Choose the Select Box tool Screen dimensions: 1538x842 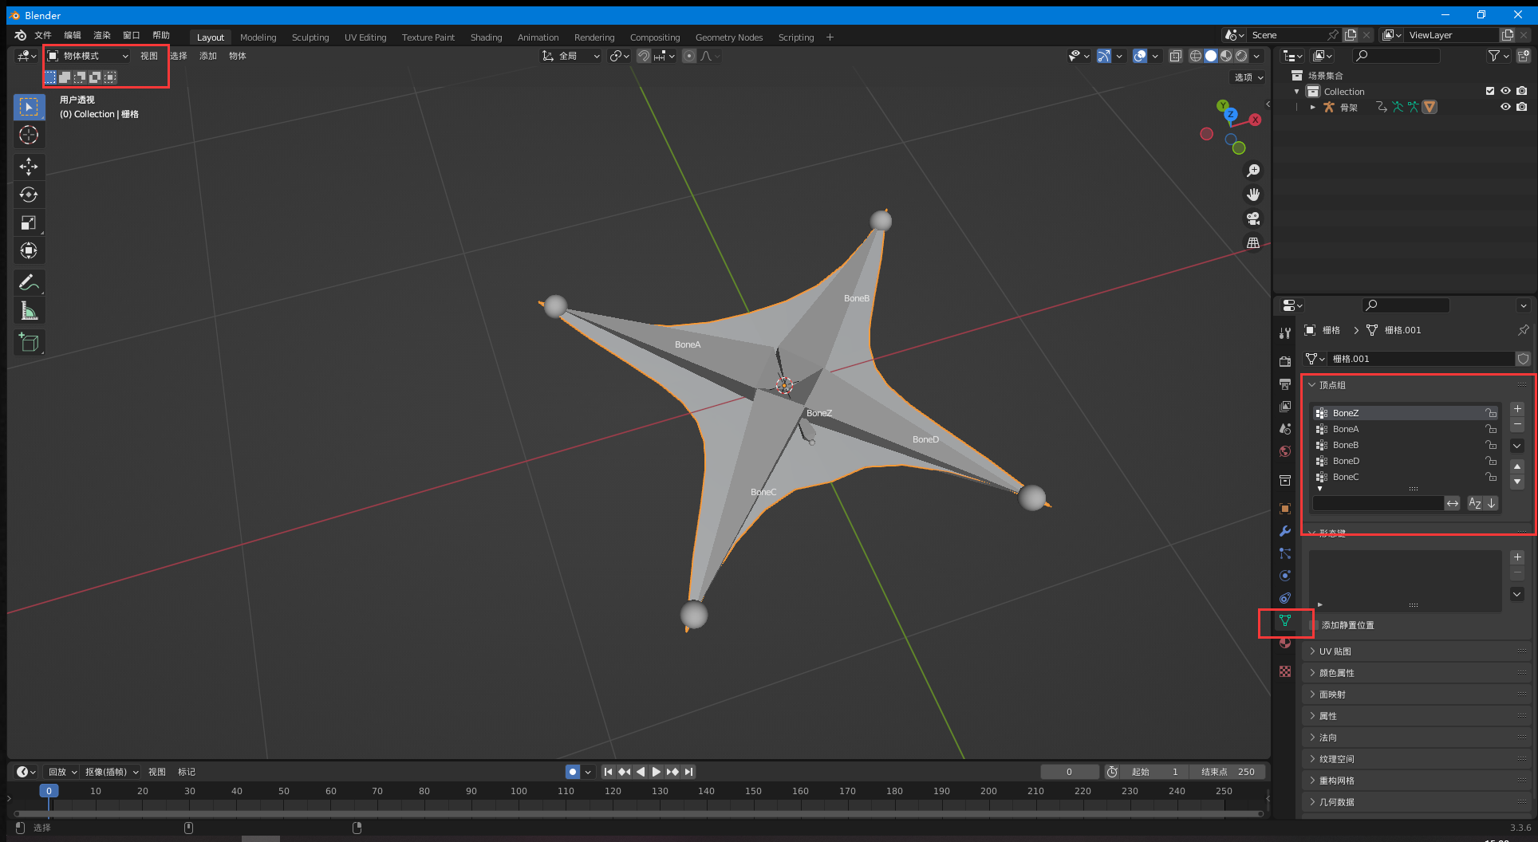(29, 107)
